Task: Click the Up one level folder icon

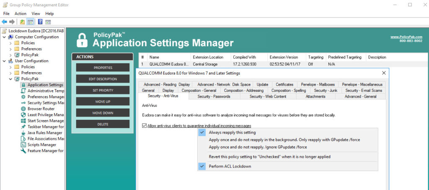Action: [23, 22]
